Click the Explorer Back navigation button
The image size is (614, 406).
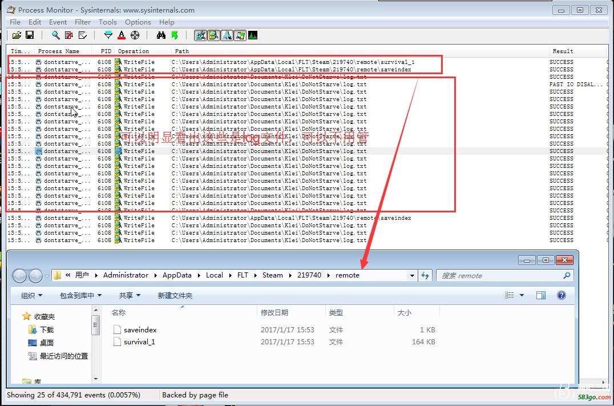point(19,276)
